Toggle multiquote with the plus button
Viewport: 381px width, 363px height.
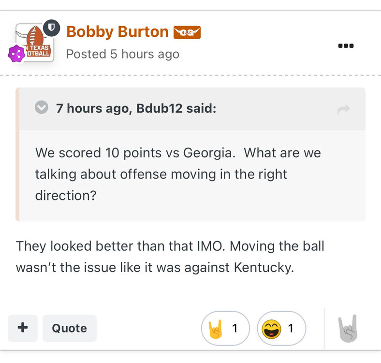coord(22,328)
